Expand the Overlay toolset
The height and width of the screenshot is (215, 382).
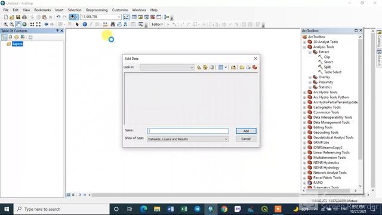pos(310,77)
